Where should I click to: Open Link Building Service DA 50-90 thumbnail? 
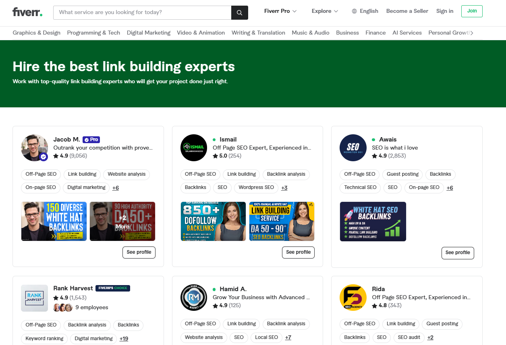(x=282, y=221)
